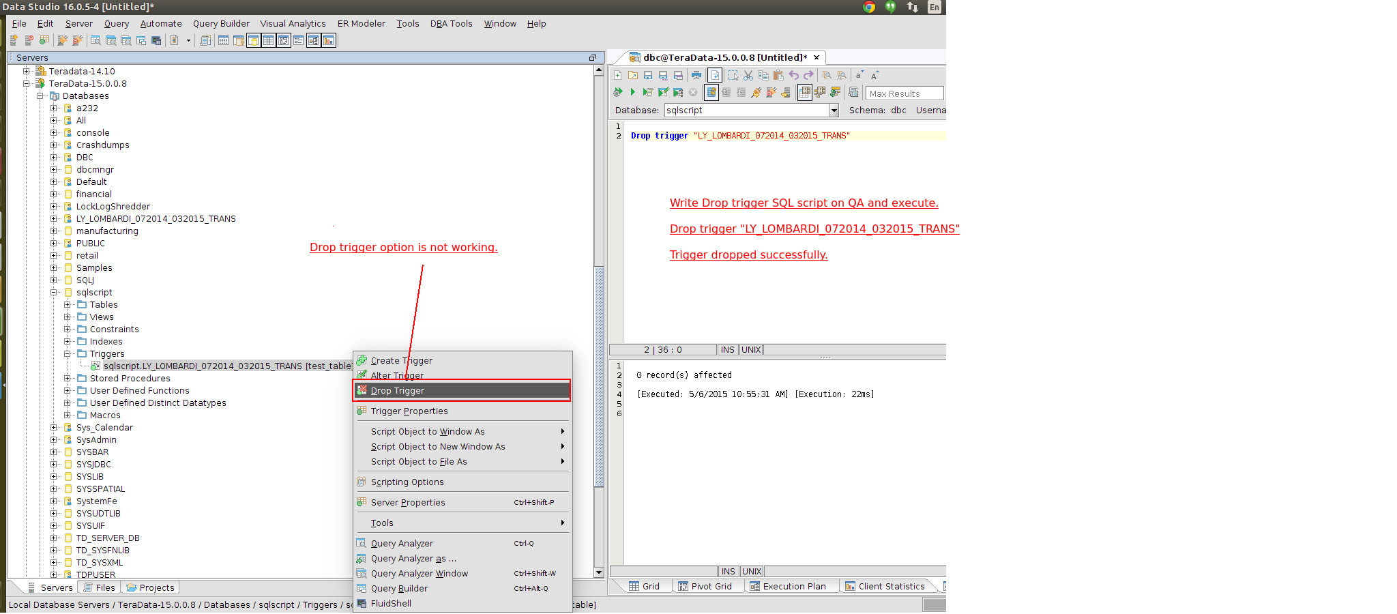Collapse the sqlscript database node

54,292
